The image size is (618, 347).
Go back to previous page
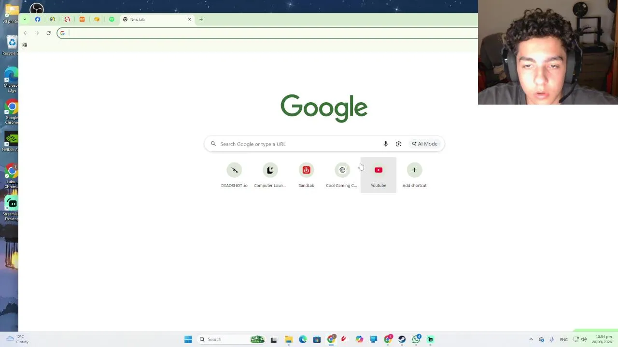click(26, 33)
